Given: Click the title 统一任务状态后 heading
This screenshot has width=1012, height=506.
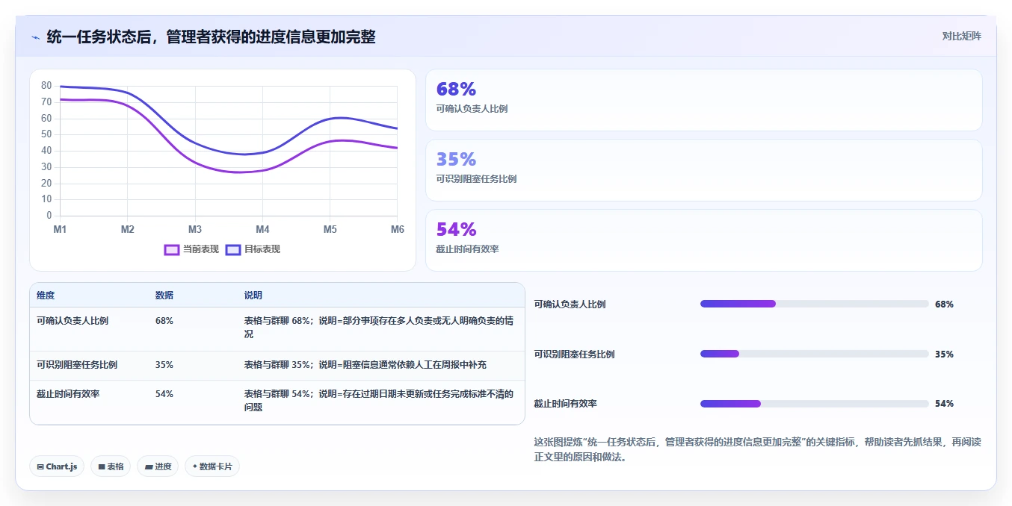Looking at the screenshot, I should [x=212, y=37].
